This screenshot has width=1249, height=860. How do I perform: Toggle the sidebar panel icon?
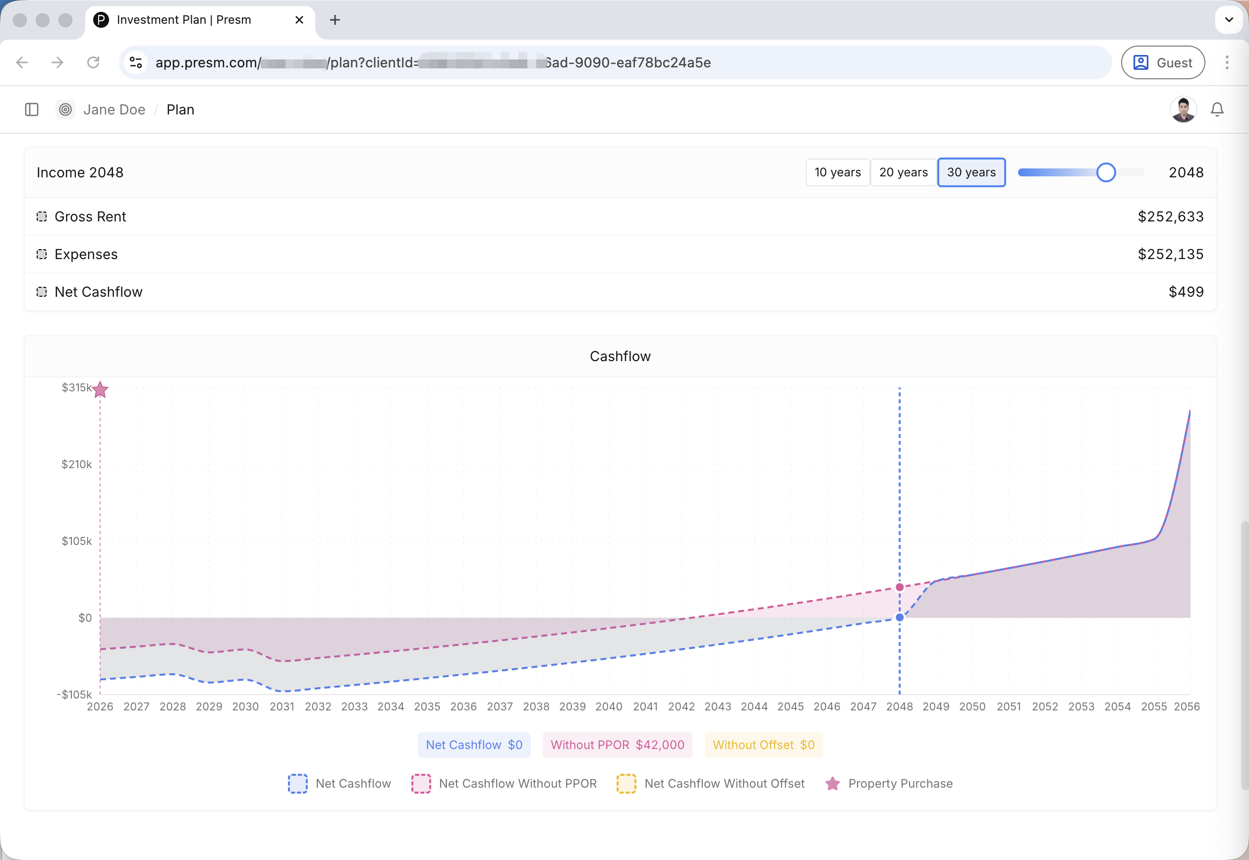point(32,109)
